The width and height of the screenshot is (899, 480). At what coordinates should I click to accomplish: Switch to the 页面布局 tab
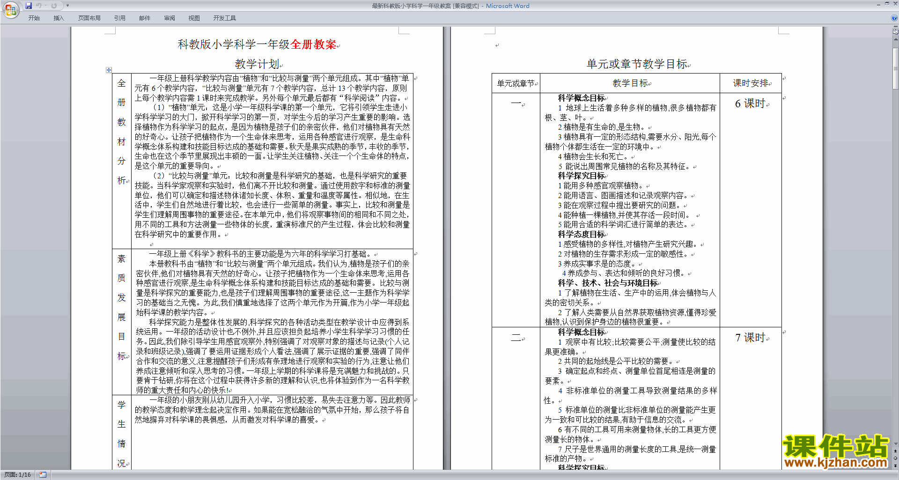[x=89, y=18]
